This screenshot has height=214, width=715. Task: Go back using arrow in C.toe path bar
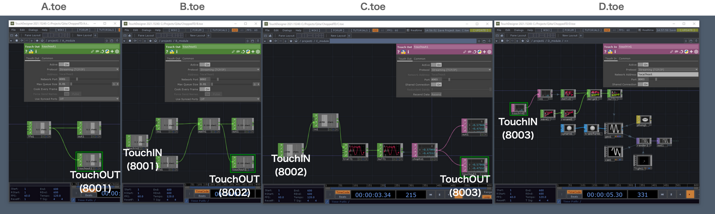tap(275, 41)
